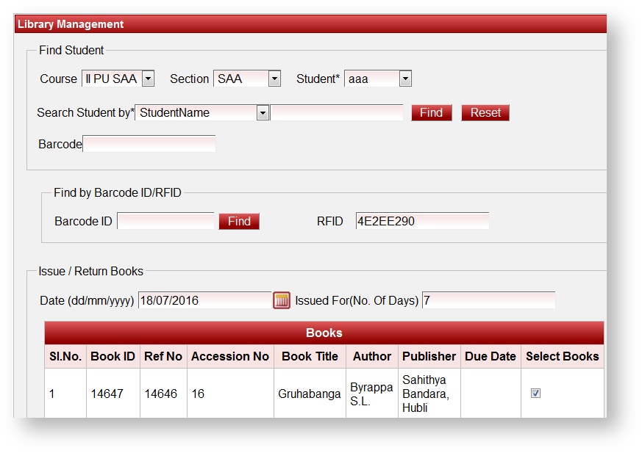The height and width of the screenshot is (453, 642).
Task: Expand the Search Student by dropdown
Action: click(202, 113)
